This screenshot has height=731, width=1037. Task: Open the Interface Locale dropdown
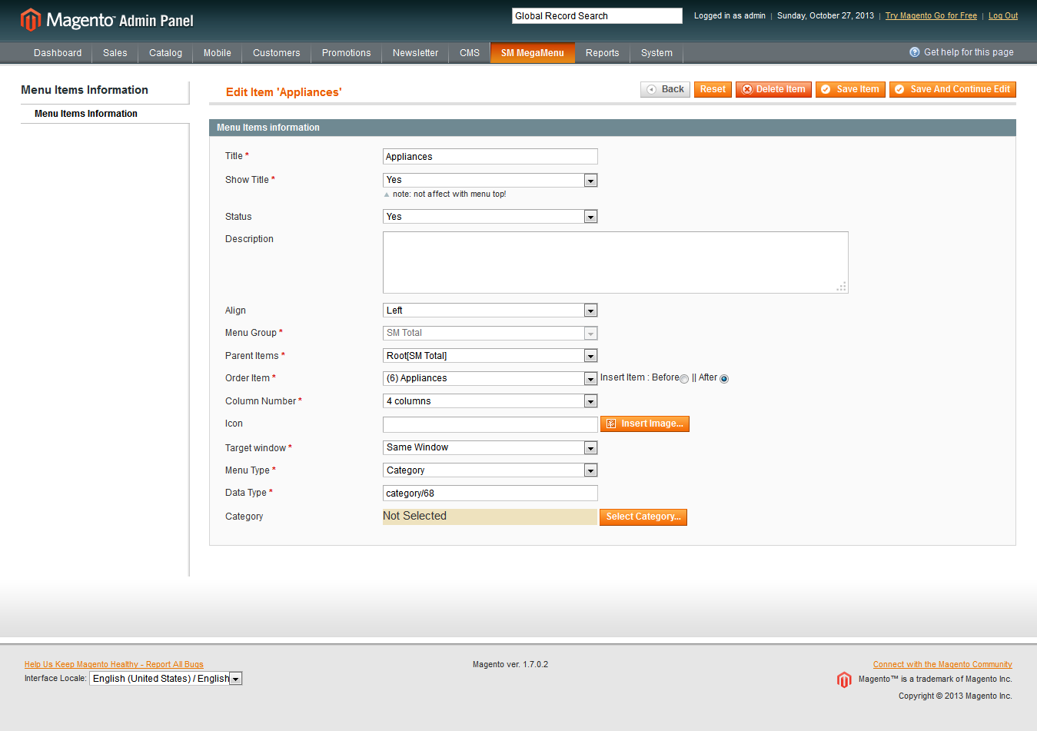coord(166,679)
